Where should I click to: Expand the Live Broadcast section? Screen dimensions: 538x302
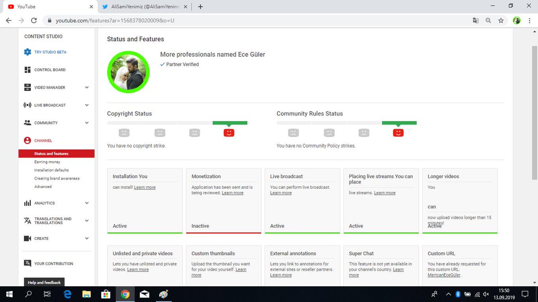(x=87, y=105)
